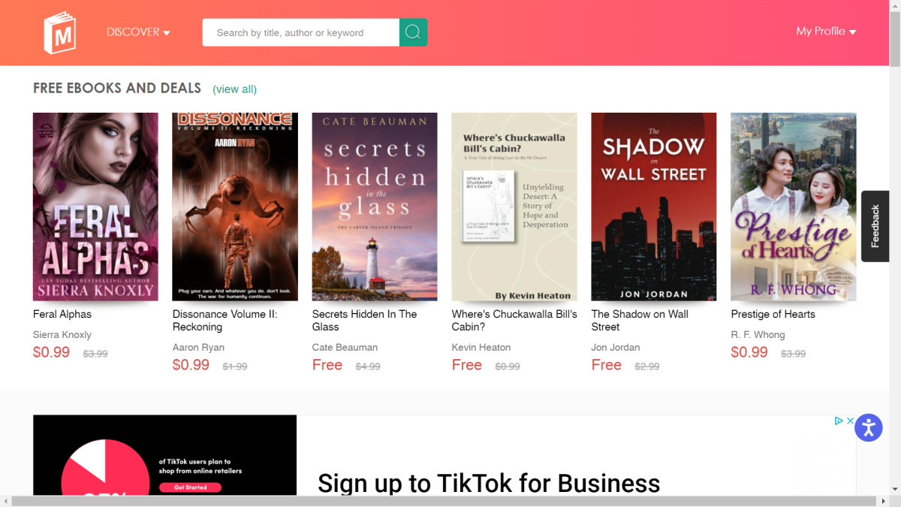Click the green search magnifier icon
This screenshot has height=507, width=901.
[x=413, y=32]
